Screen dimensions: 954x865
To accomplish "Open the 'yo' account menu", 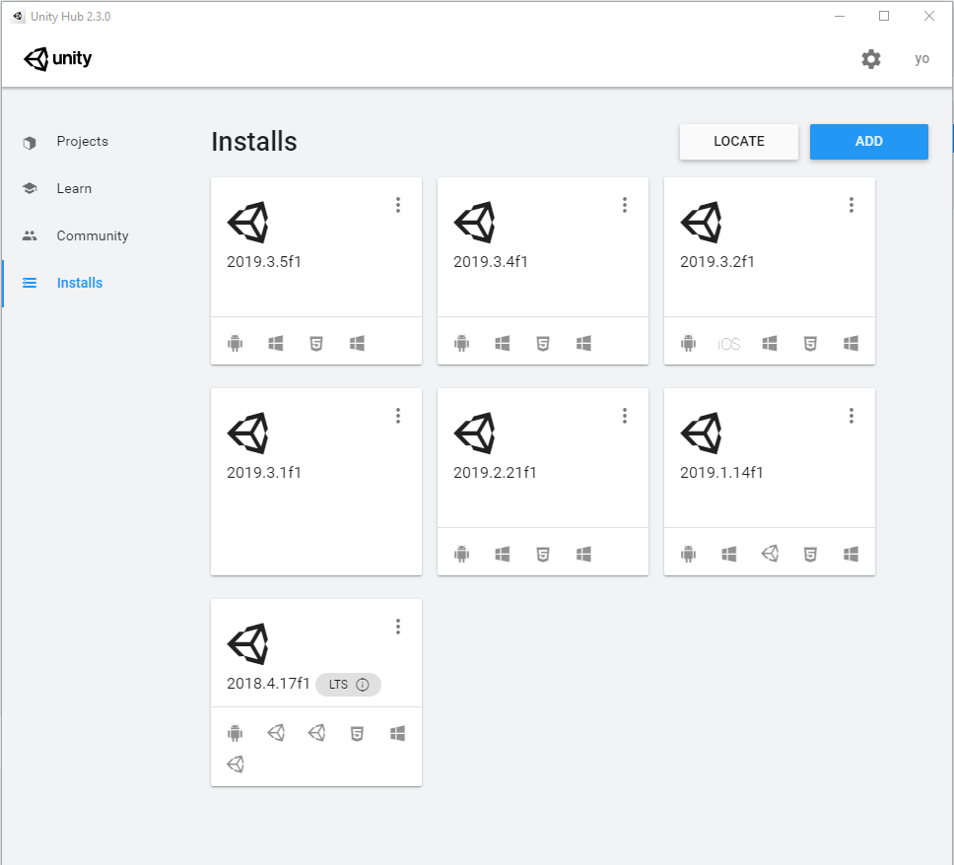I will pyautogui.click(x=921, y=59).
